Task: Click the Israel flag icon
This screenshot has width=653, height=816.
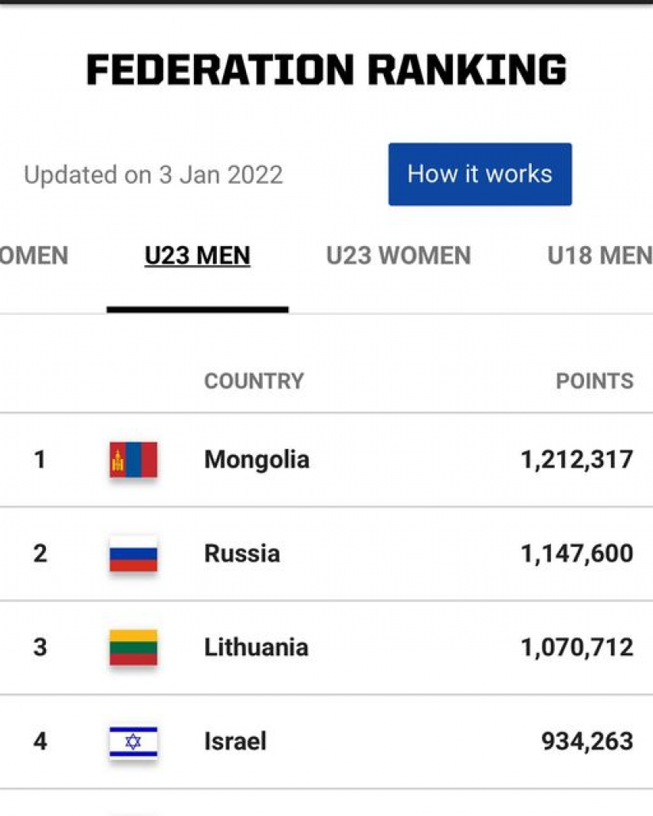Action: [x=133, y=742]
